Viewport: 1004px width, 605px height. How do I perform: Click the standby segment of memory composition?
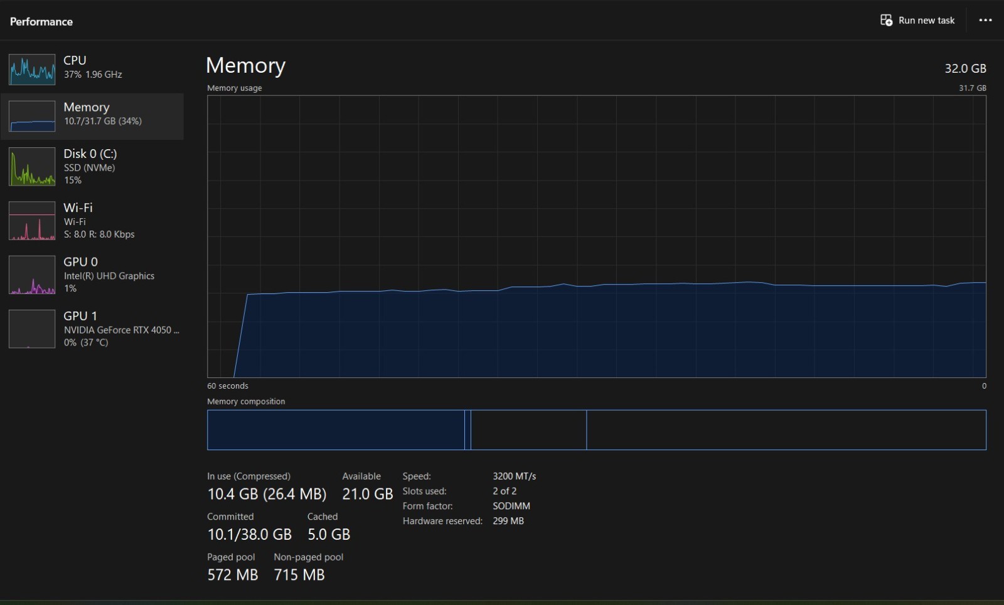528,430
